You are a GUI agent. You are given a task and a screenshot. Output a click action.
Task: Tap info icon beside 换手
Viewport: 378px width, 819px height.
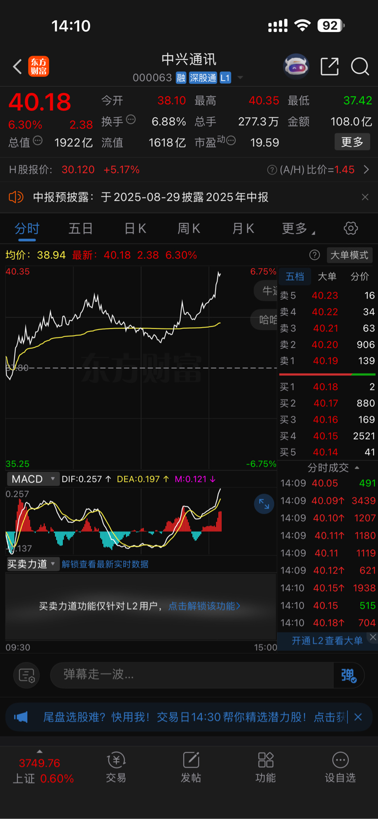pyautogui.click(x=131, y=119)
